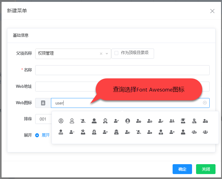Click the Web图标 search field containing user

[x=130, y=103]
